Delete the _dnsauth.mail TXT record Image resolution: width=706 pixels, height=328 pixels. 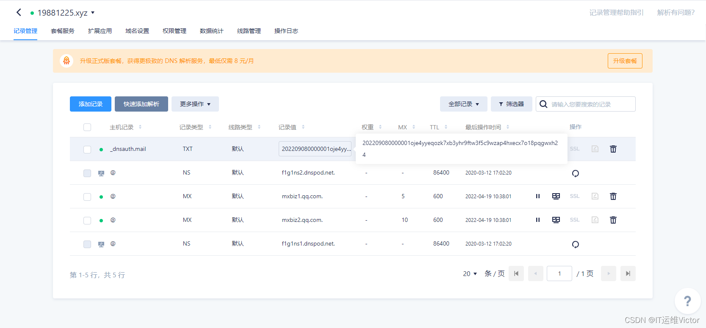613,149
